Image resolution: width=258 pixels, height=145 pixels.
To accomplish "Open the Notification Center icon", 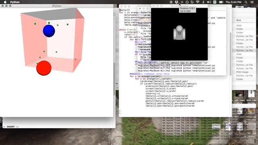I will coord(252,2).
